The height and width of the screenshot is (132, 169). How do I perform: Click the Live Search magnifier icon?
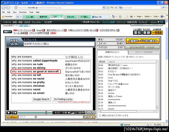(x=163, y=7)
